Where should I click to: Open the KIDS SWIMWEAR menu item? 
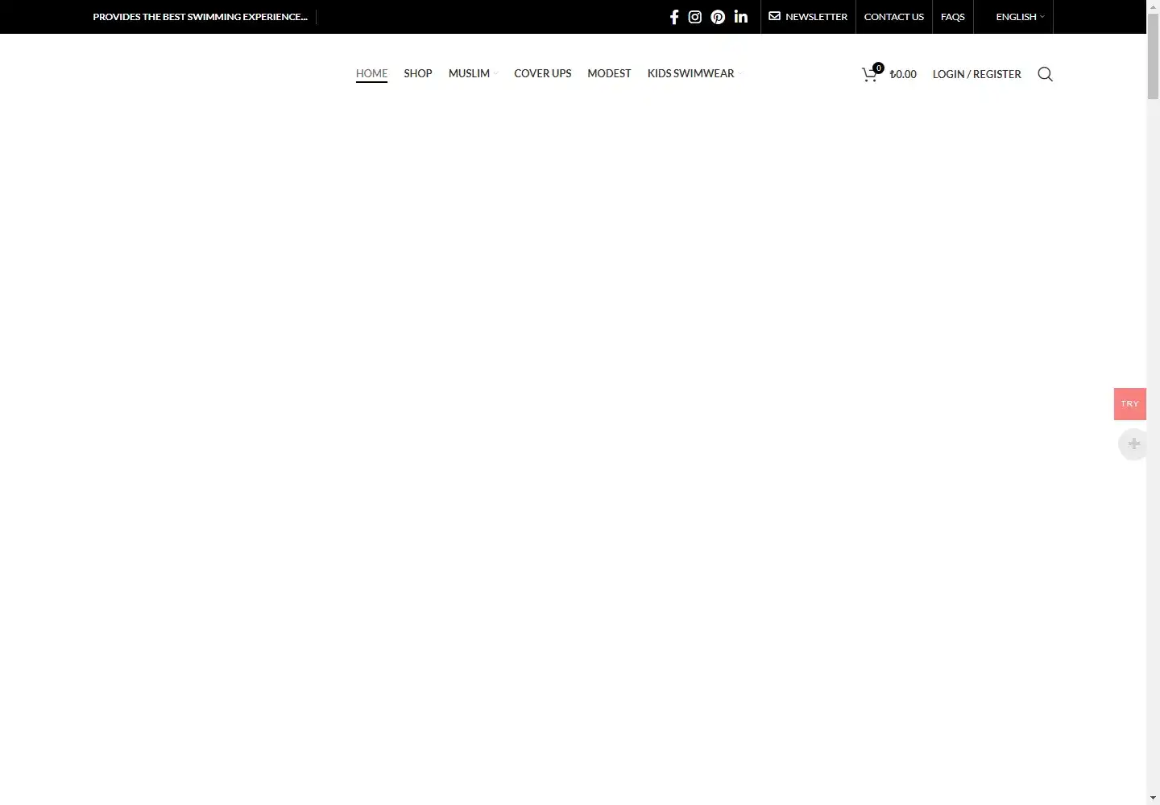[690, 73]
